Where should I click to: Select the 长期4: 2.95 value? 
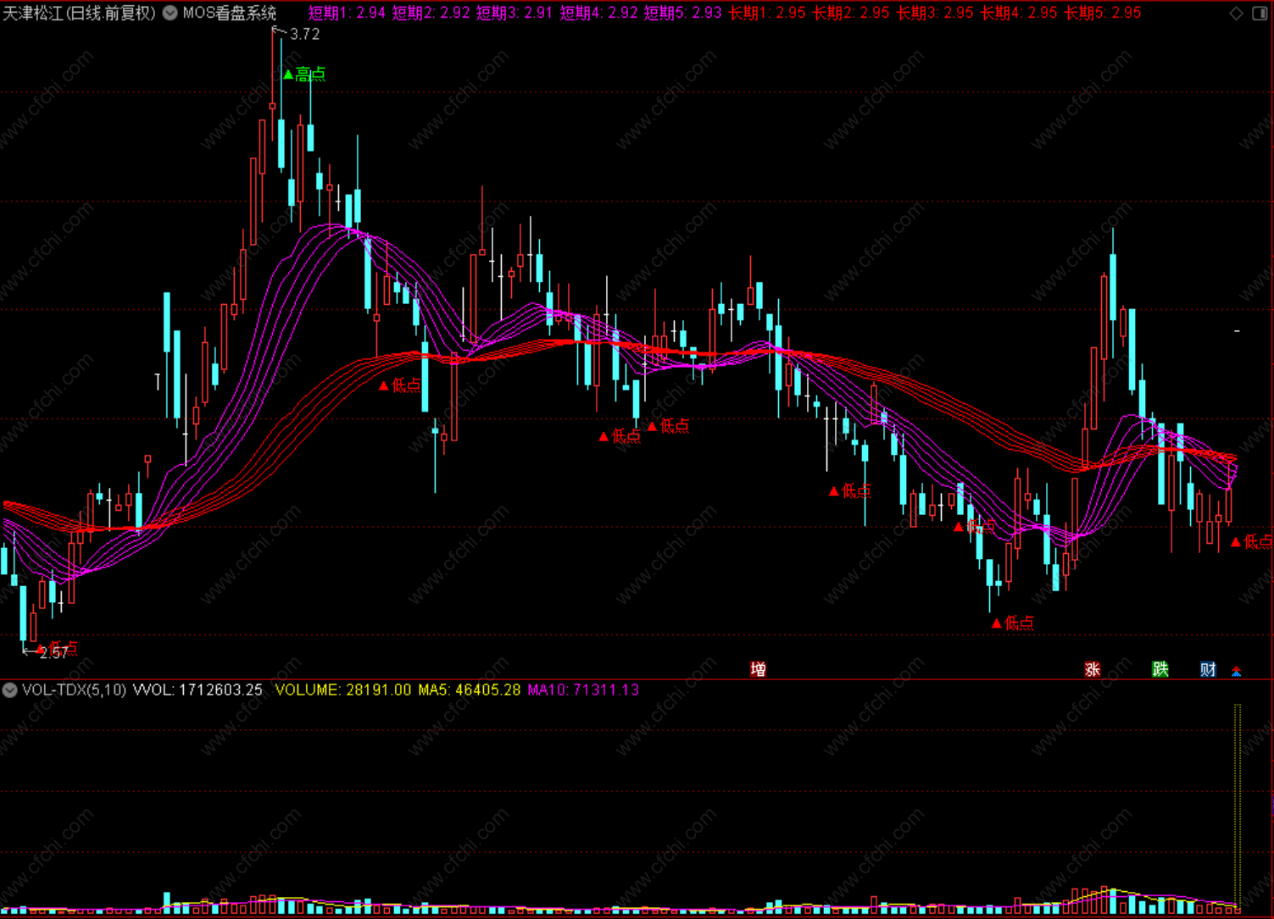1019,13
